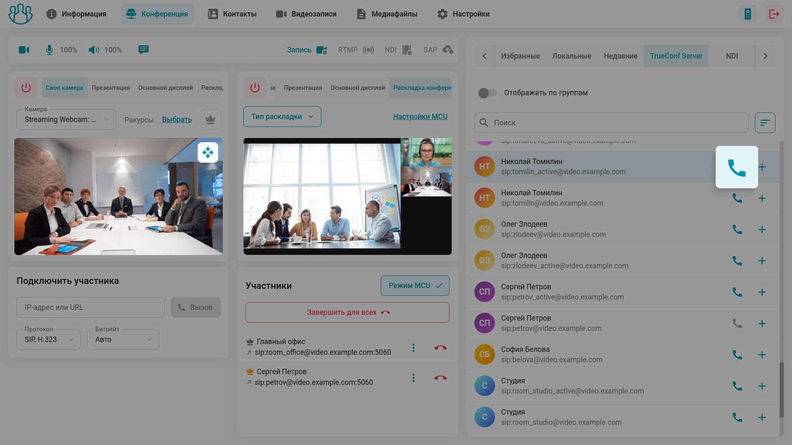
Task: Call petrov_active@video.example.com
Action: pos(737,292)
